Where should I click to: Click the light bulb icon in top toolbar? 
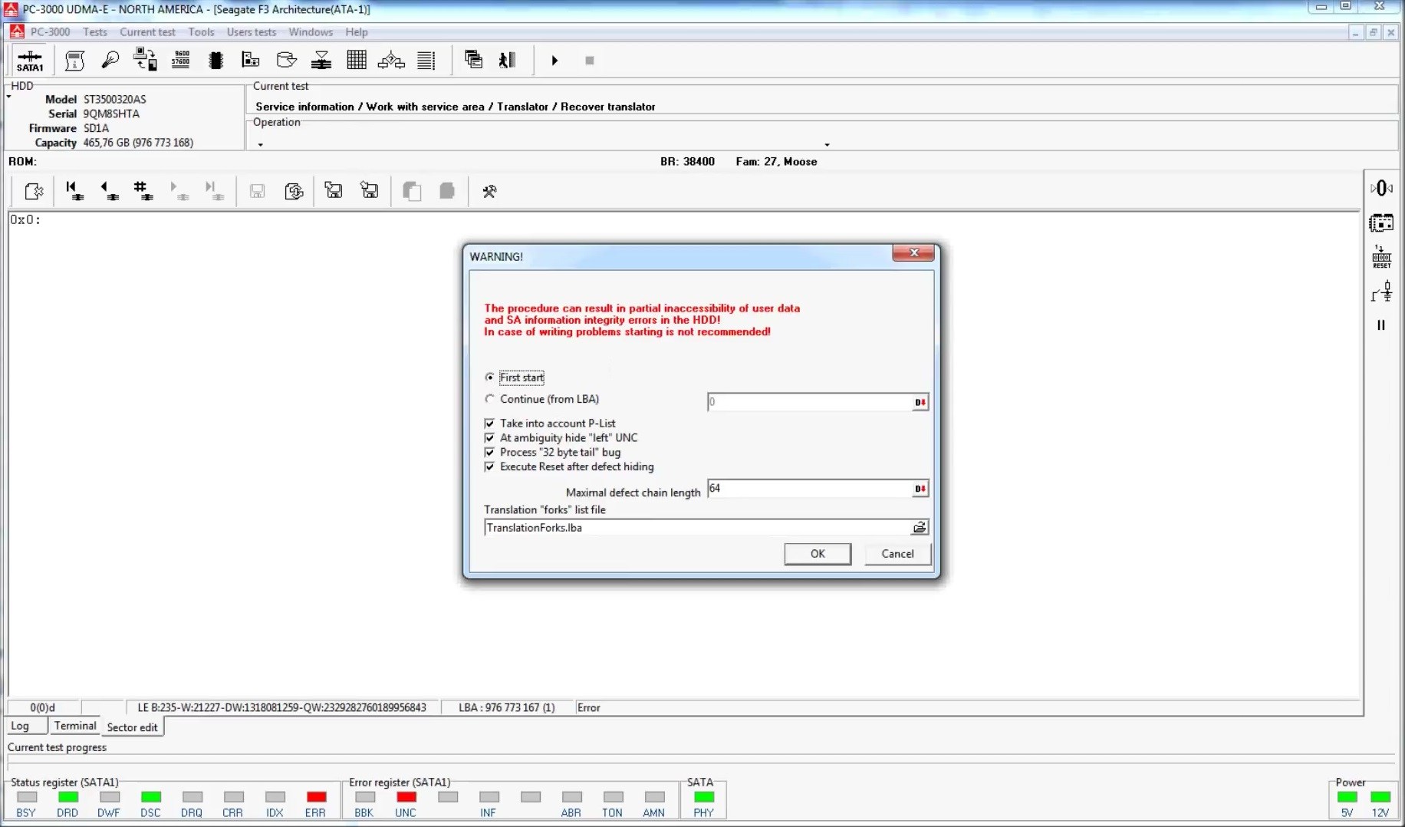110,60
